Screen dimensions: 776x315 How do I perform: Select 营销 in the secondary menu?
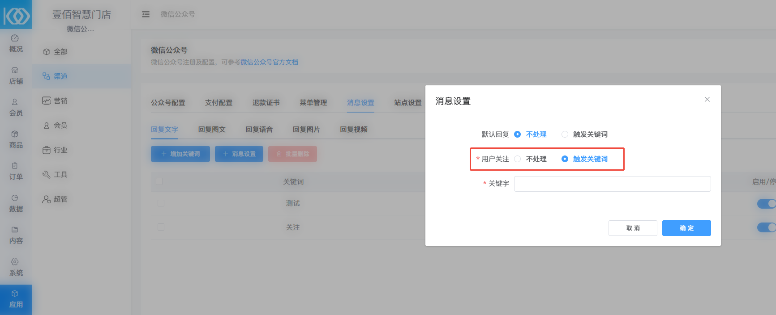coord(60,101)
